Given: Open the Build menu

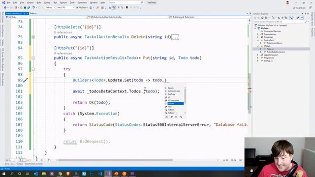Looking at the screenshot, I should (x=39, y=2).
